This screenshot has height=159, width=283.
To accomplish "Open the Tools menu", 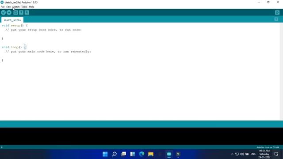I will [24, 7].
